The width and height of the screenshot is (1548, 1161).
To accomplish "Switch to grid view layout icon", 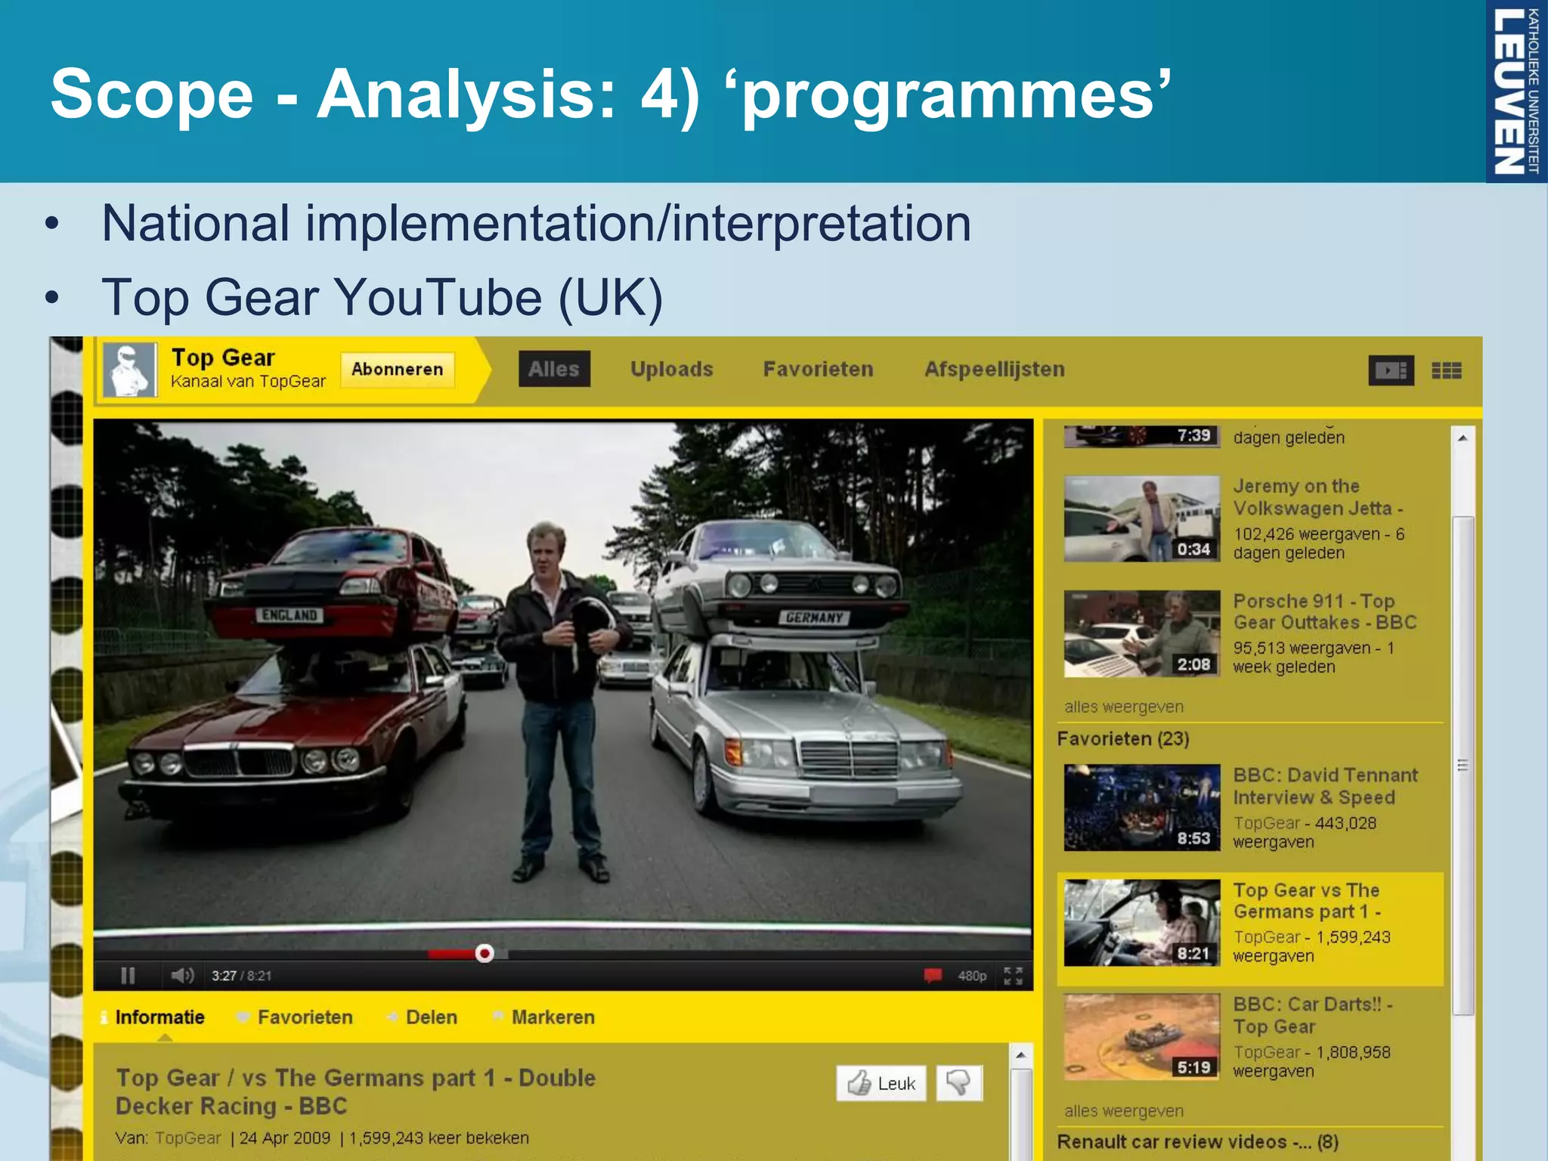I will pyautogui.click(x=1447, y=370).
